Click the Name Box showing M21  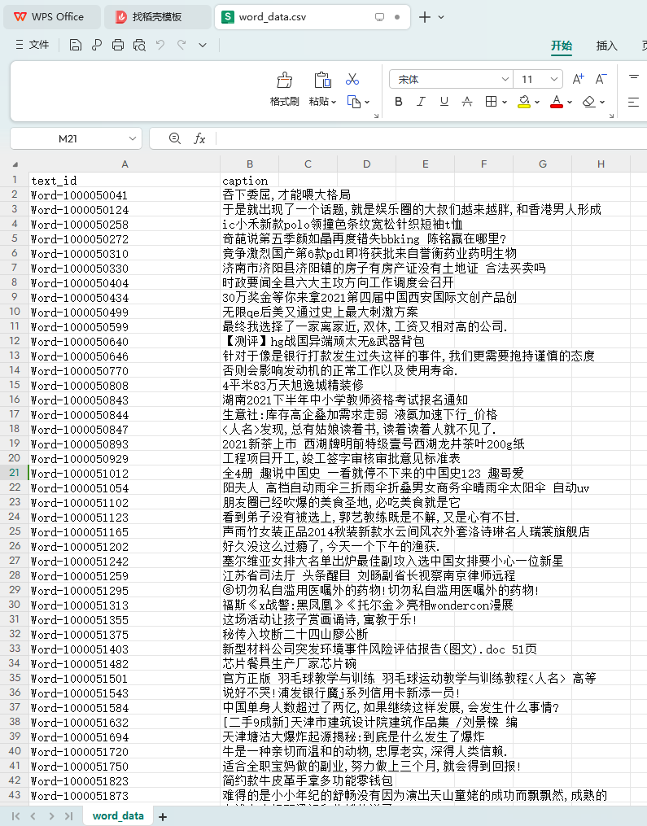68,138
